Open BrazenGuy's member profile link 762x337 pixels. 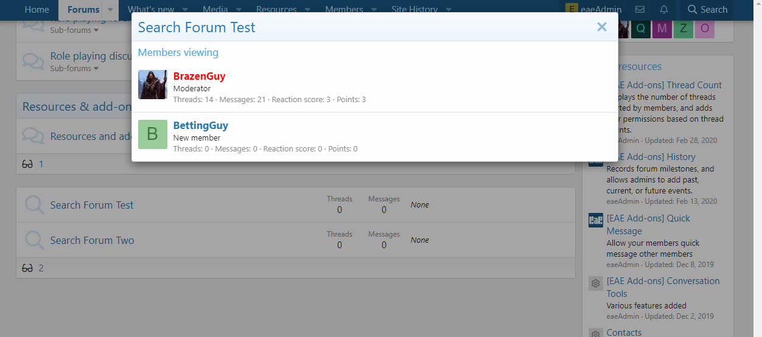(199, 76)
